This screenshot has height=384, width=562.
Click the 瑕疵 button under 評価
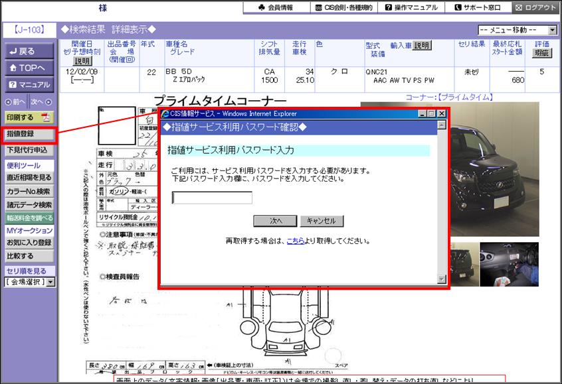(x=541, y=53)
